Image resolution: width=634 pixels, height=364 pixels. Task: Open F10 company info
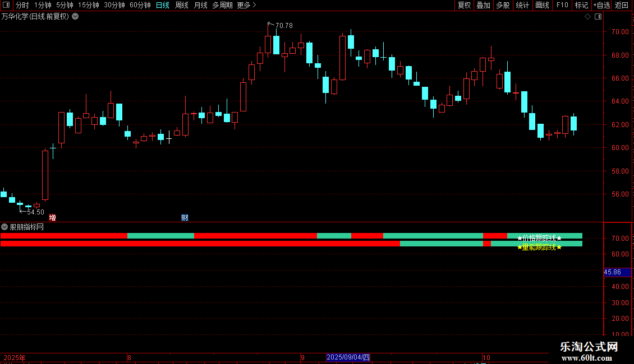click(562, 5)
